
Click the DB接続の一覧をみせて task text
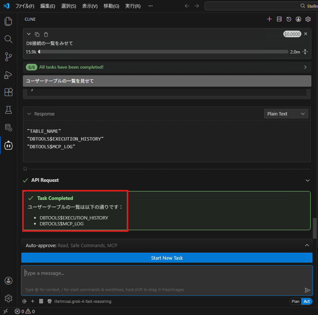coord(49,44)
